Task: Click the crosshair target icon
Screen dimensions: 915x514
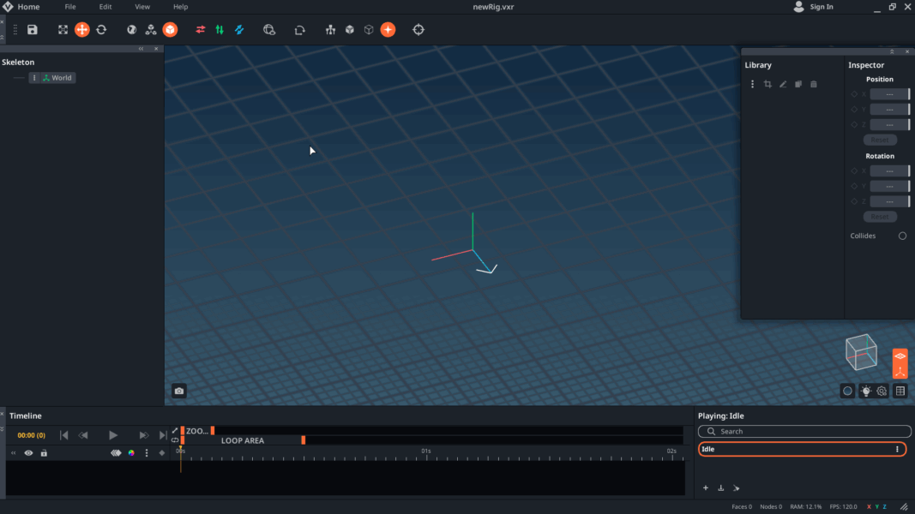Action: [x=418, y=30]
